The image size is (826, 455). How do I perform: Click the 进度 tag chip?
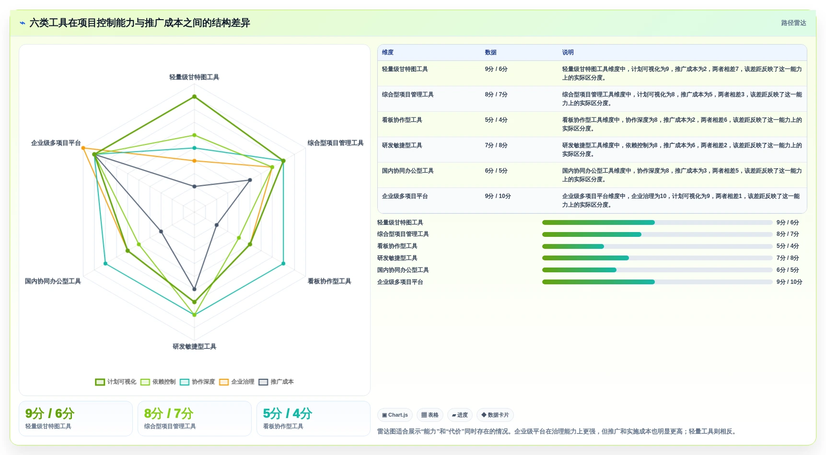click(460, 415)
